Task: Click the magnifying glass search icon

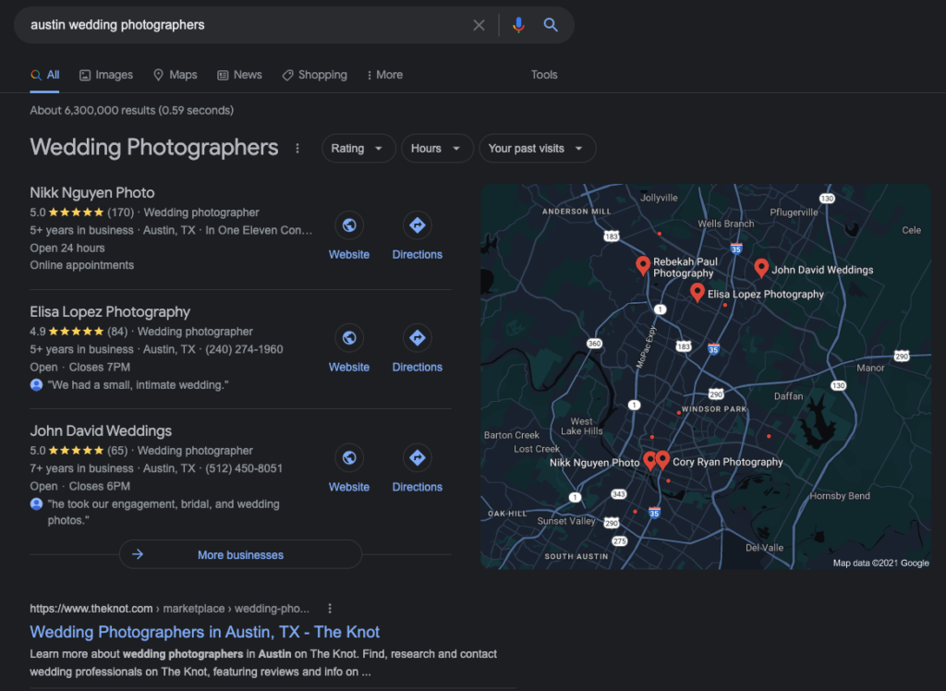Action: point(551,25)
